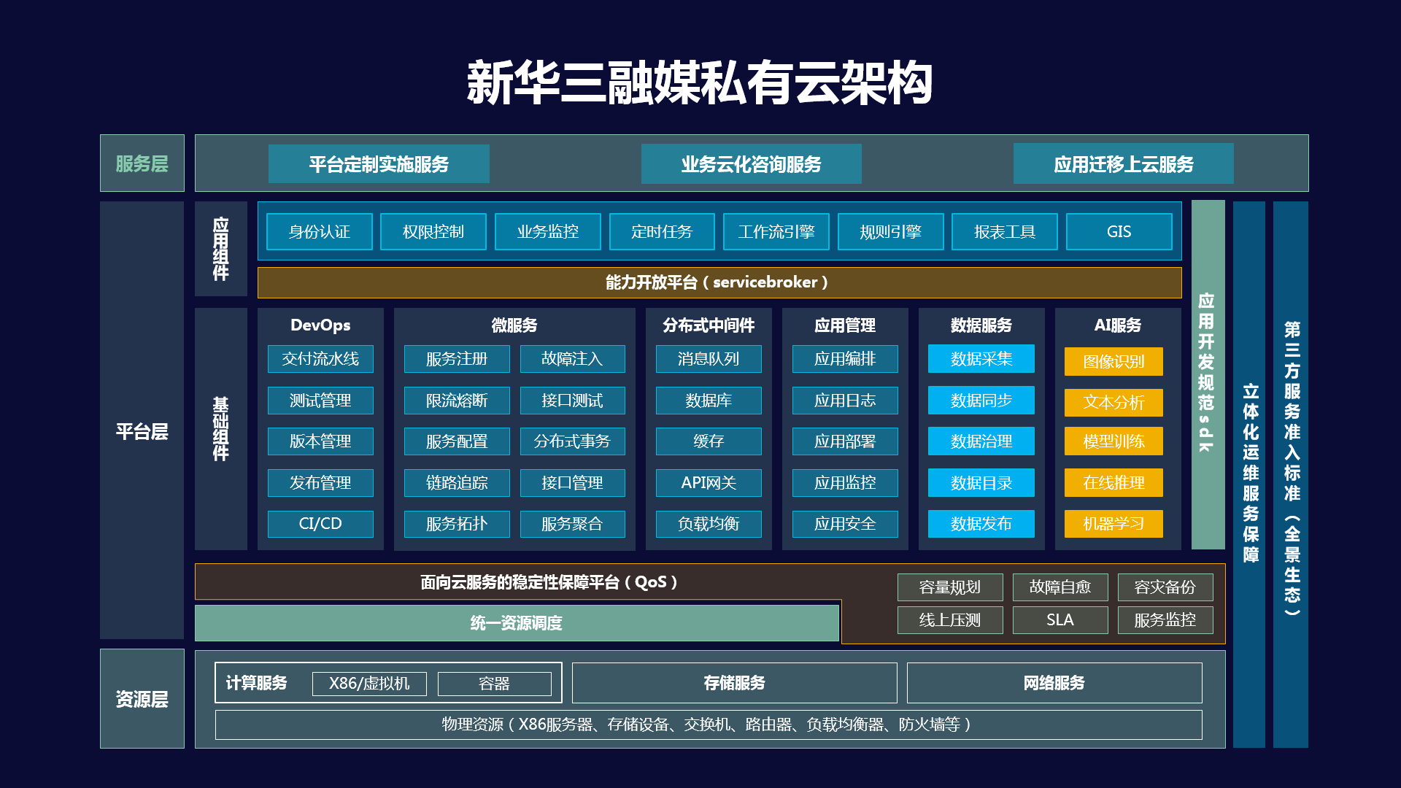Select the 数据目录 blue box
Viewport: 1401px width, 788px height.
point(981,483)
